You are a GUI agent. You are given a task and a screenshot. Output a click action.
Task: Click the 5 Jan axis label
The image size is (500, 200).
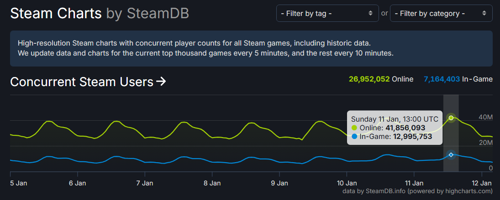(19, 183)
